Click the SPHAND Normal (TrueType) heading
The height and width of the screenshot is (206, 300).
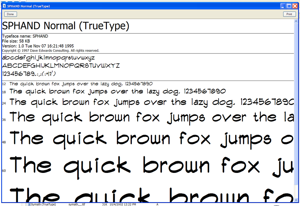pyautogui.click(x=65, y=26)
